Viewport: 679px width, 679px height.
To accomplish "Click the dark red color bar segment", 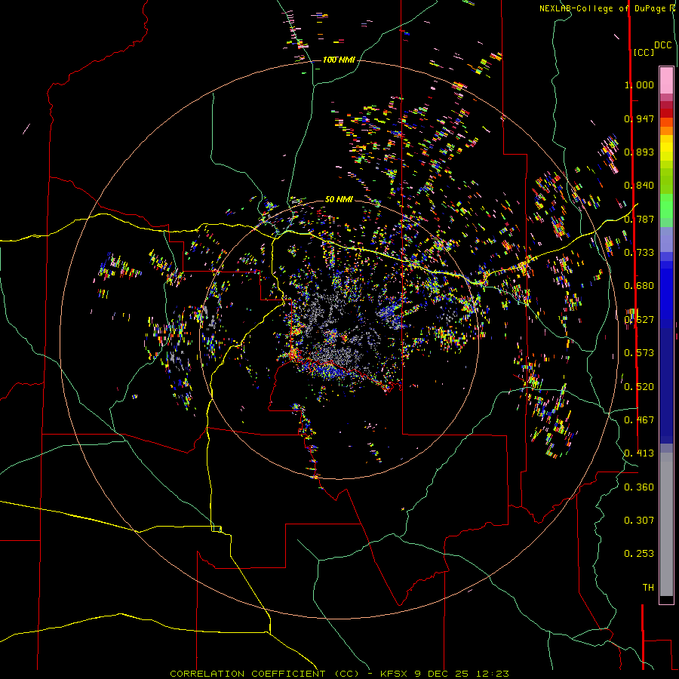I will click(x=666, y=112).
